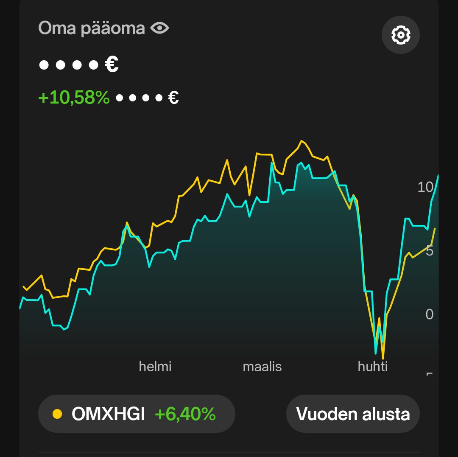Image resolution: width=458 pixels, height=457 pixels.
Task: Open the gear settings icon
Action: (x=400, y=35)
